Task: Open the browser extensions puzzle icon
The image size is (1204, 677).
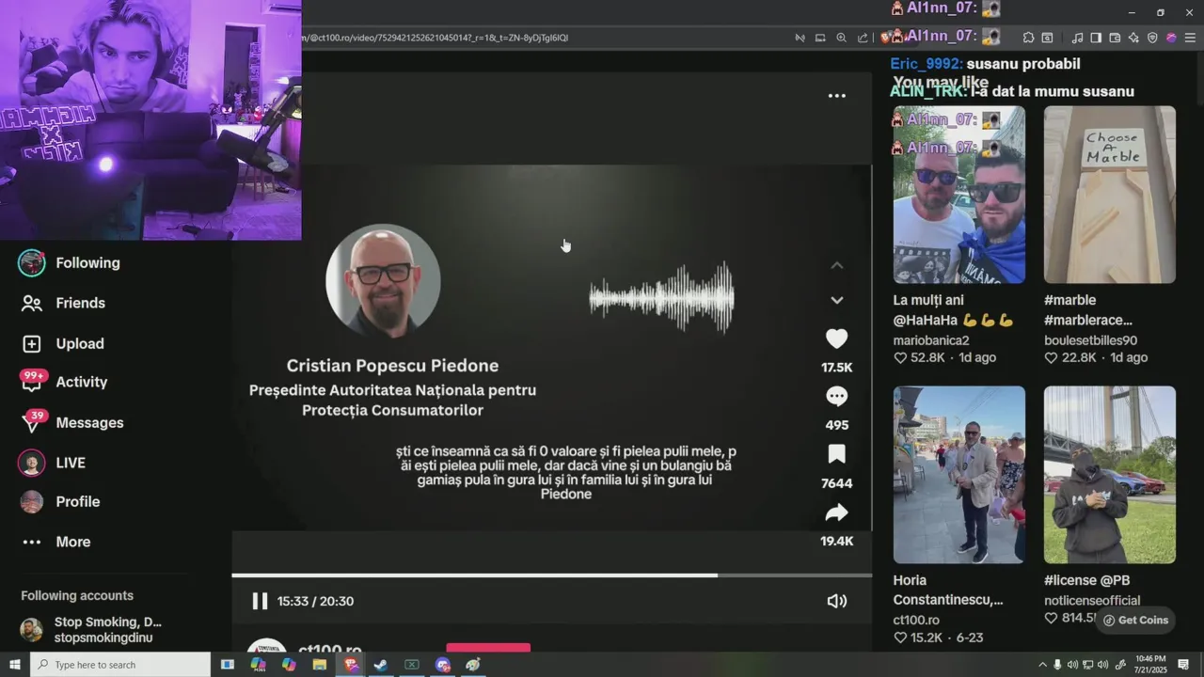Action: (1028, 38)
